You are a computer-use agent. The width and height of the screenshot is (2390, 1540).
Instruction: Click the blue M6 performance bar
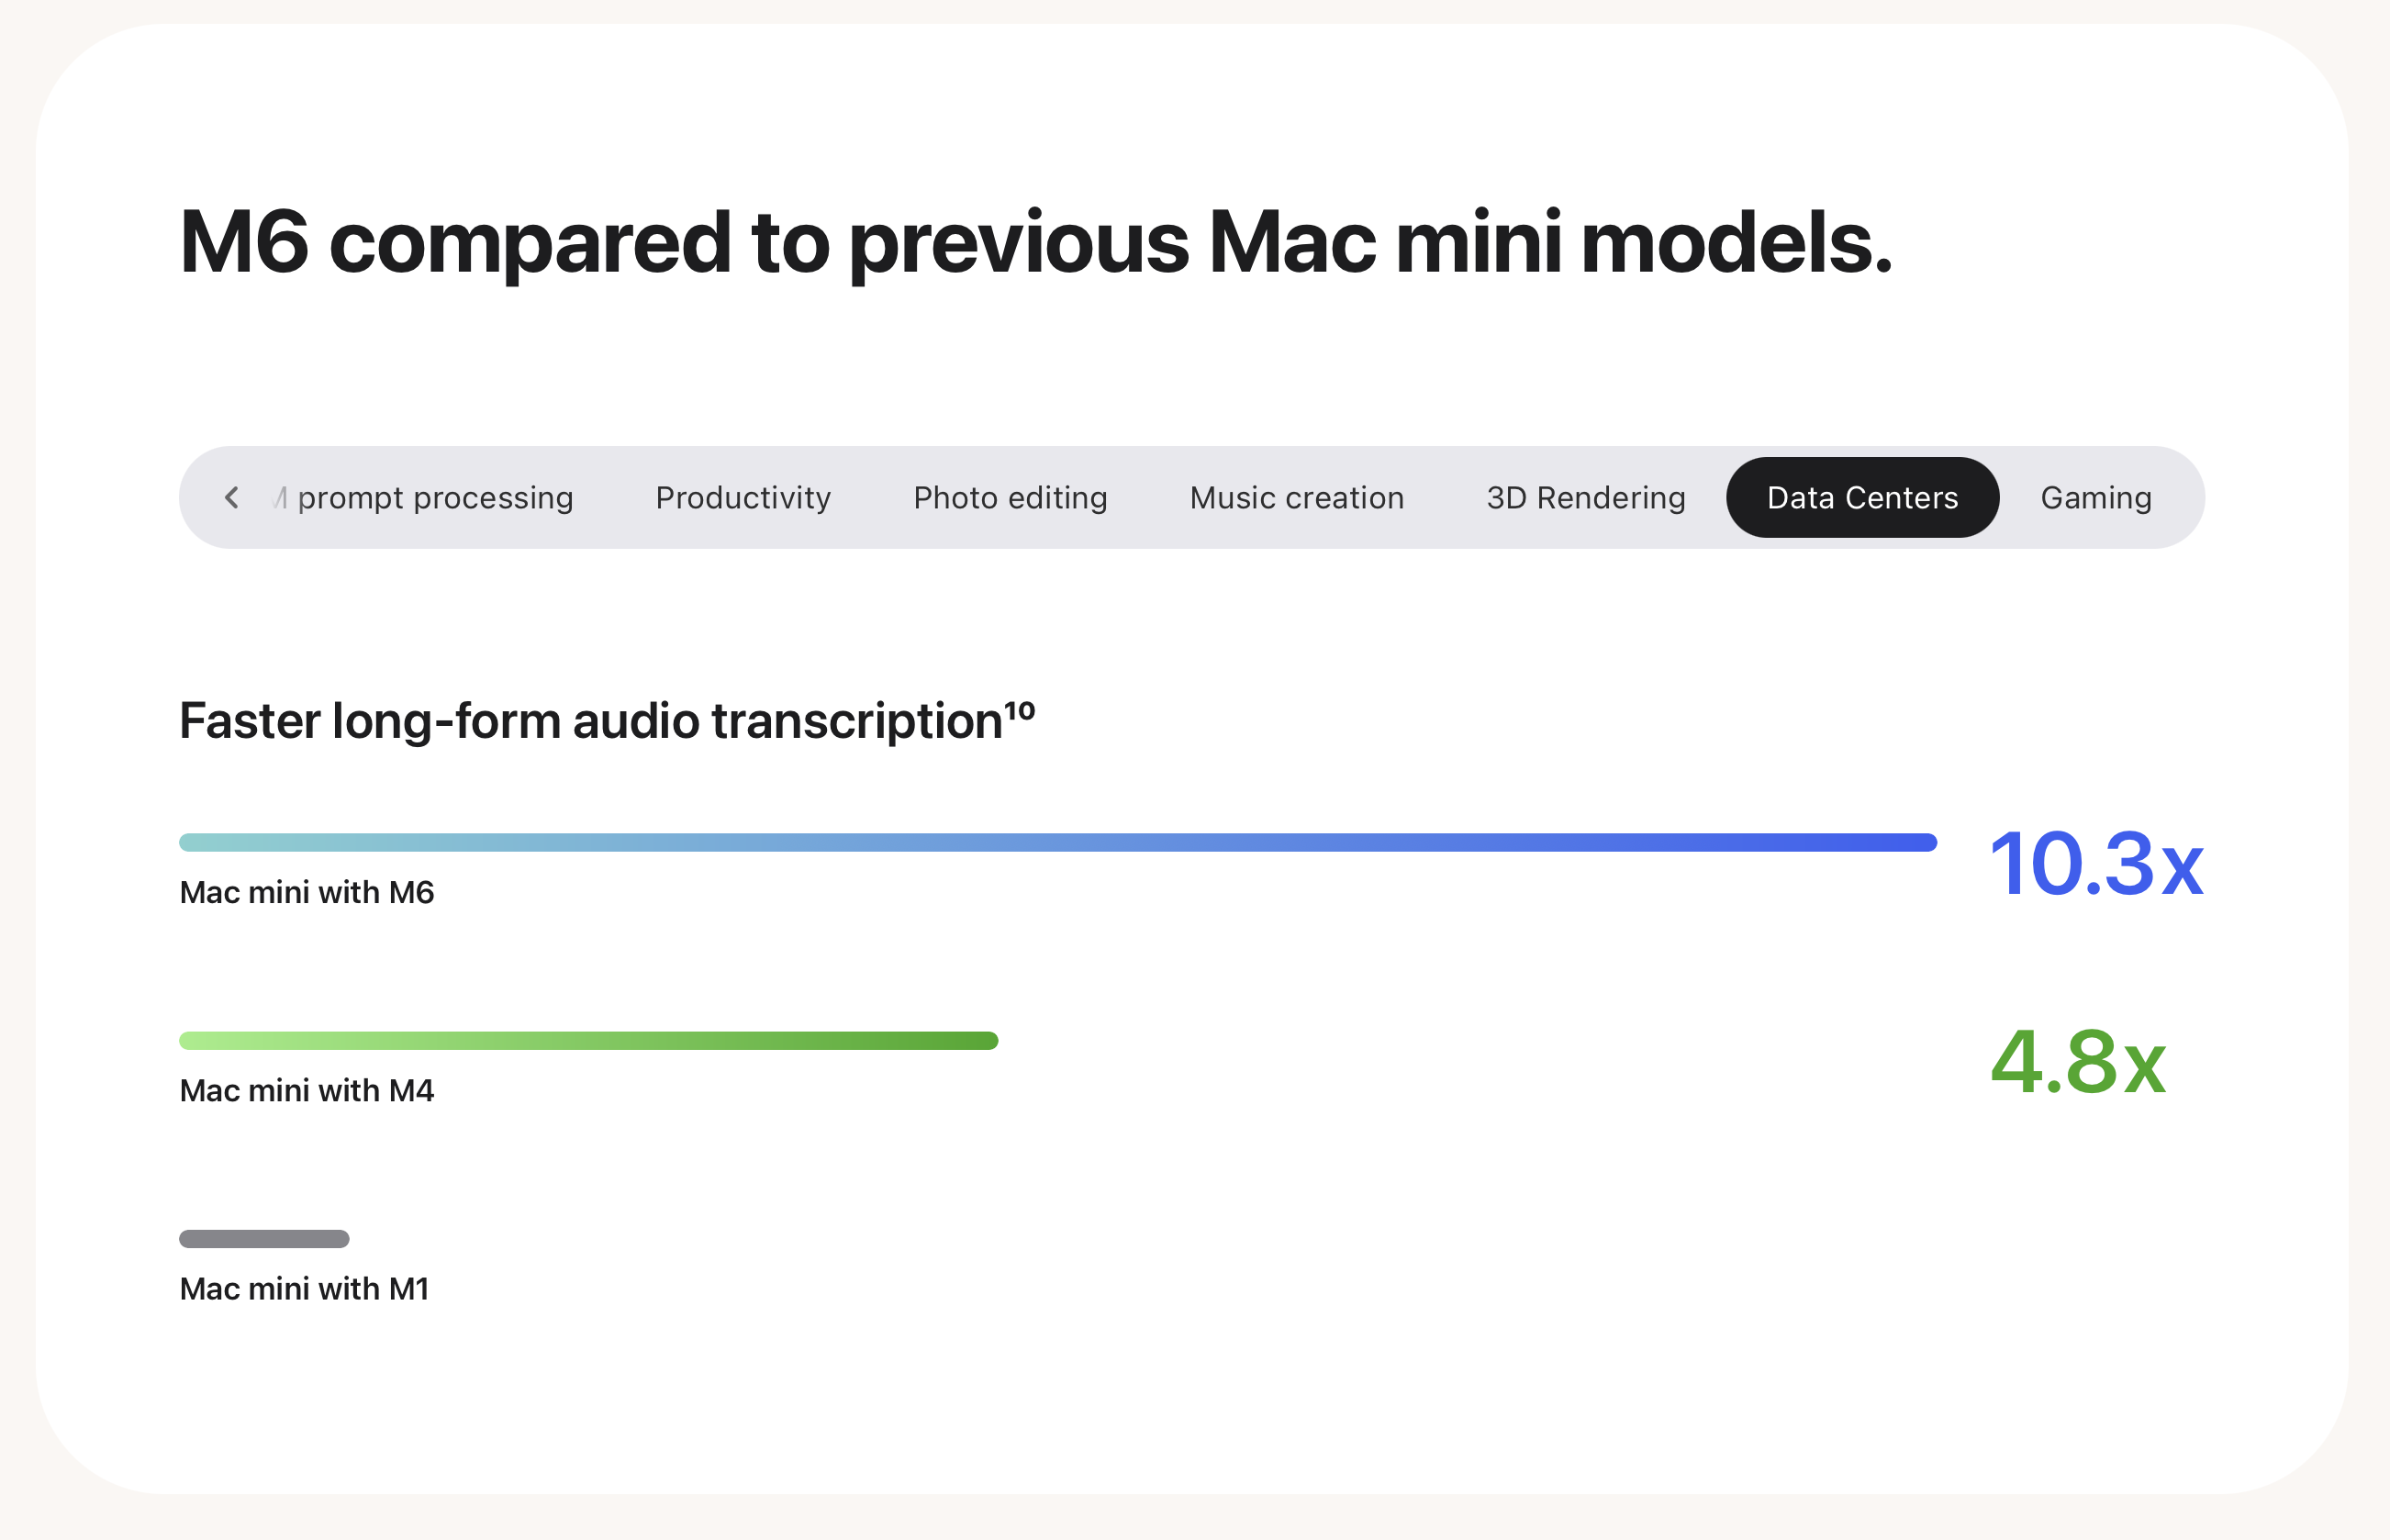point(1058,842)
